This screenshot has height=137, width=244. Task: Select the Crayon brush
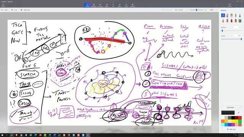click(x=231, y=21)
